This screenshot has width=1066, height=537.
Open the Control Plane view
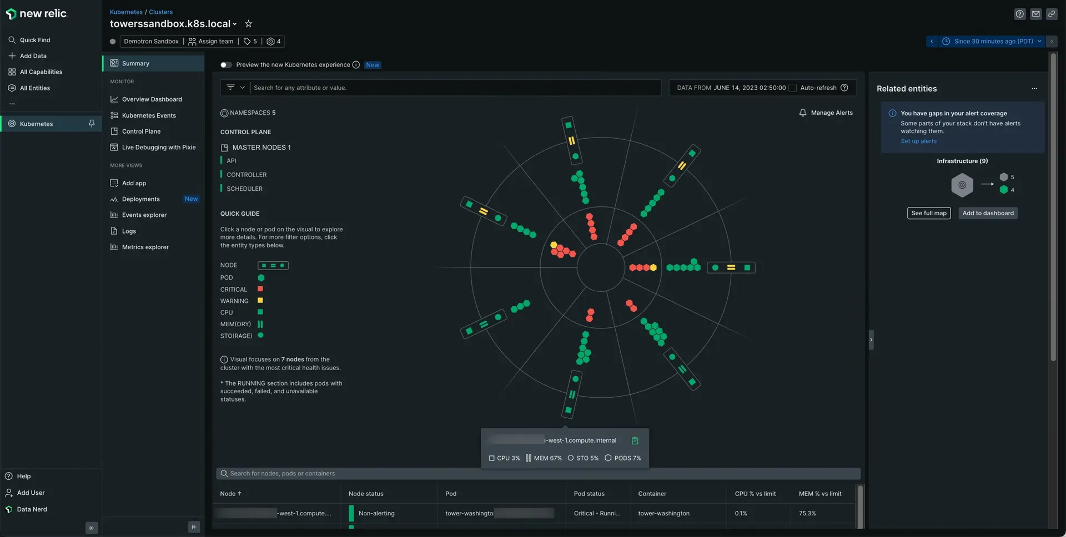point(141,131)
